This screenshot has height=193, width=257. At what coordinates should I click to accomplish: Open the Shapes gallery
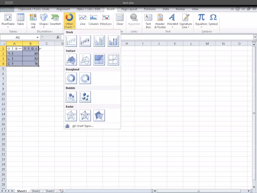click(x=44, y=21)
